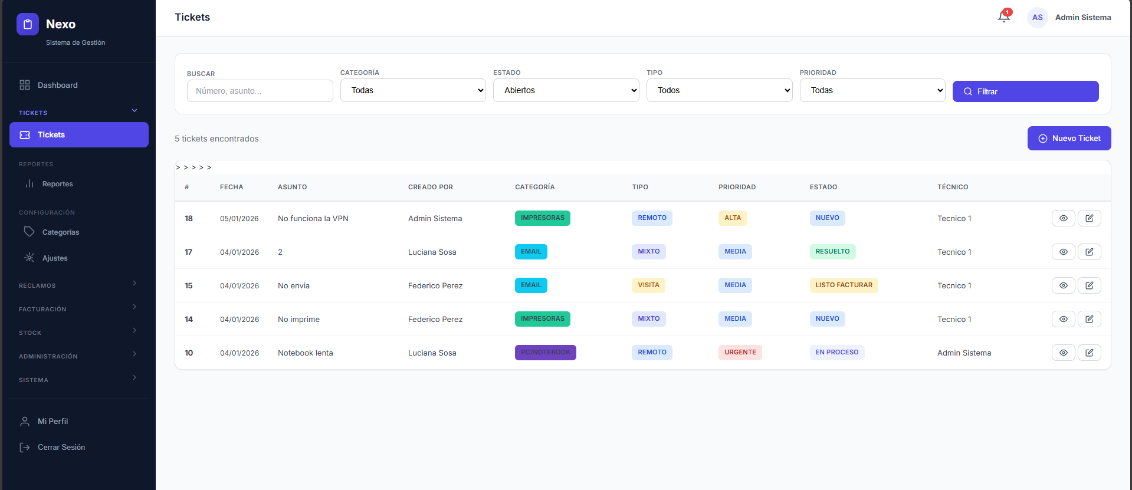Click the Nexo clipboard logo icon

pos(28,24)
